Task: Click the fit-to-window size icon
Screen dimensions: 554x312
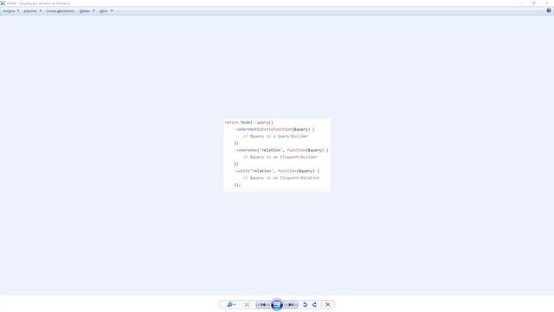Action: click(247, 304)
